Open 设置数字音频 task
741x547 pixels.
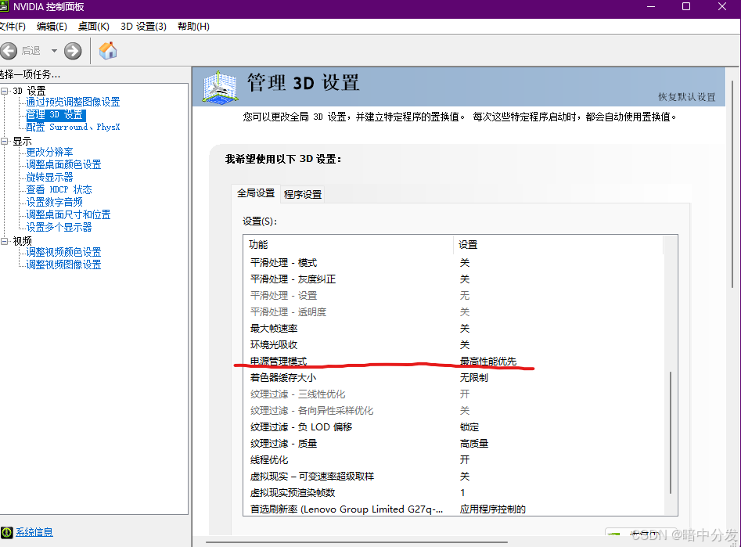[54, 203]
